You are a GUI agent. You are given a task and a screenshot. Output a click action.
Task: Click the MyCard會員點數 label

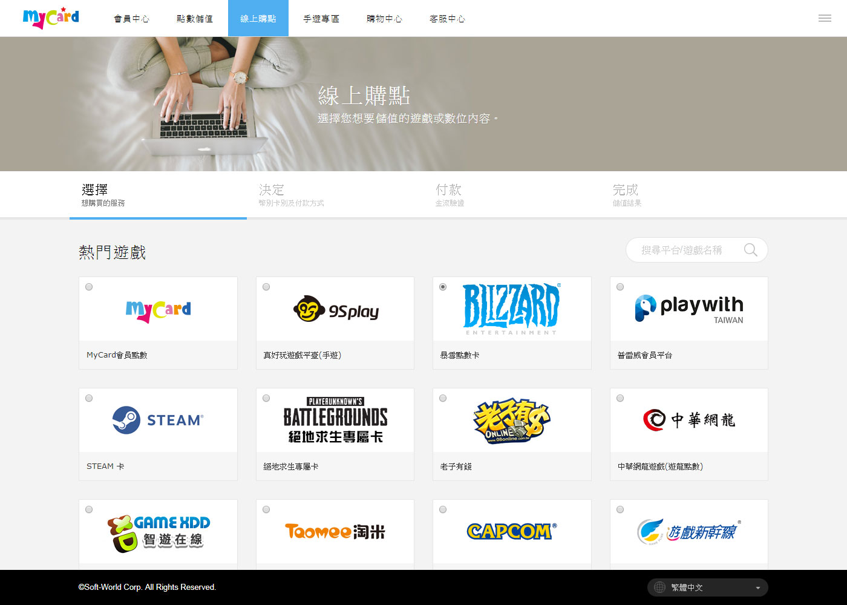point(117,355)
